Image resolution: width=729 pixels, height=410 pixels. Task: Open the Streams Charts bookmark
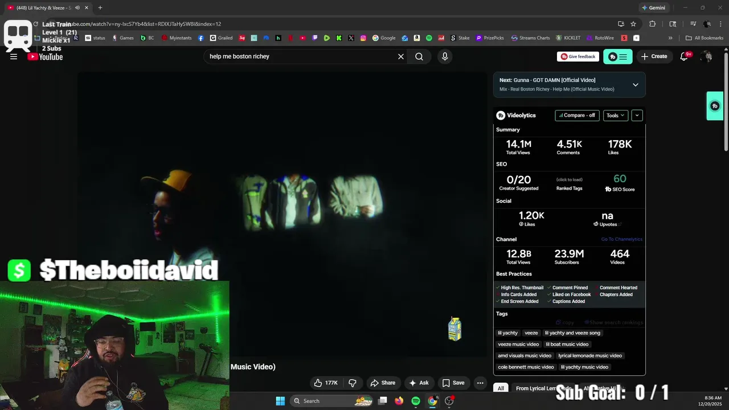(x=531, y=38)
